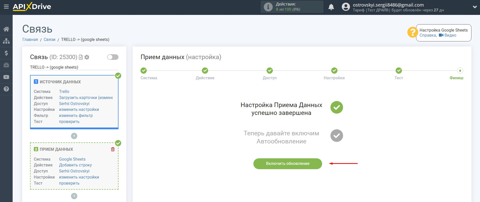Click the Trello system link
This screenshot has height=202, width=480.
pos(64,91)
